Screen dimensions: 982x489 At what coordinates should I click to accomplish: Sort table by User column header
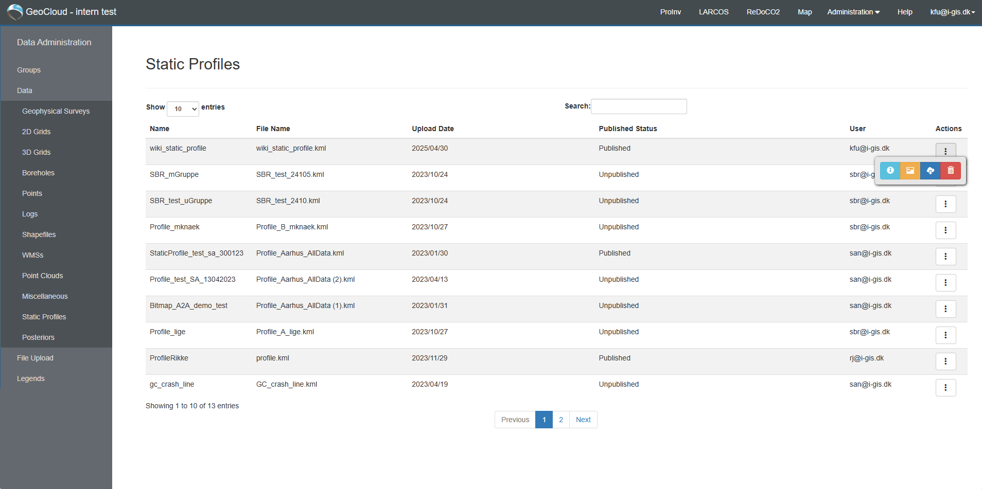[857, 129]
